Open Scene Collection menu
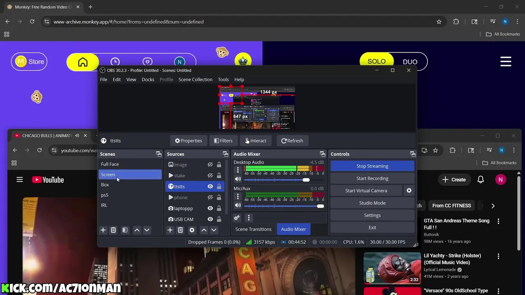 coord(195,79)
